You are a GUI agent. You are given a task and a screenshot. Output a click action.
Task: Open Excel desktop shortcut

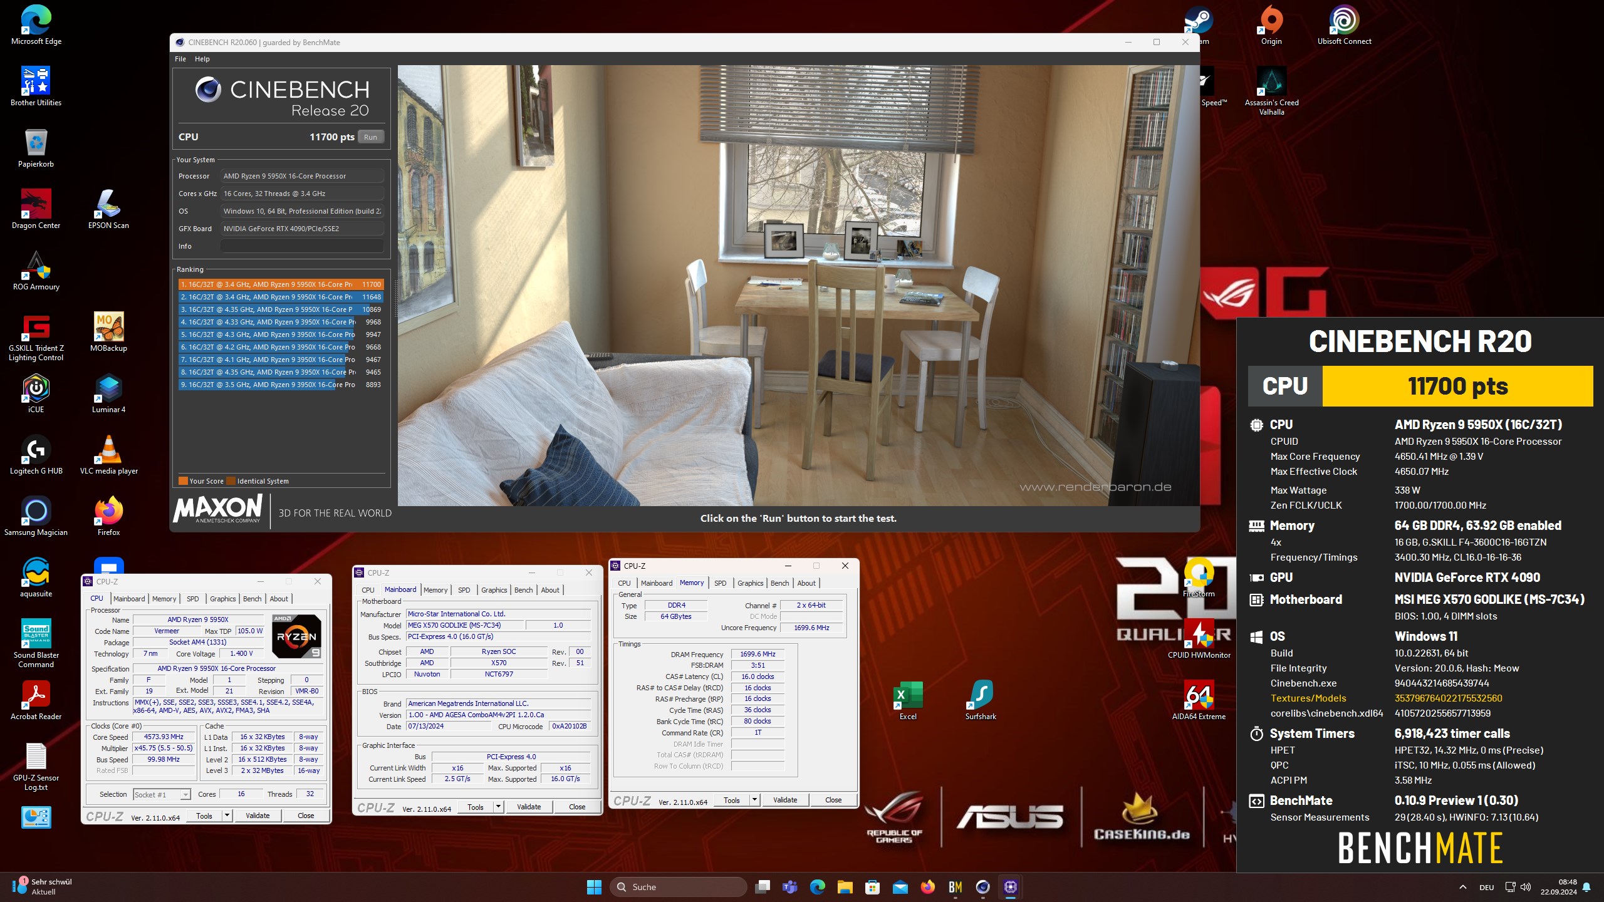click(x=908, y=700)
